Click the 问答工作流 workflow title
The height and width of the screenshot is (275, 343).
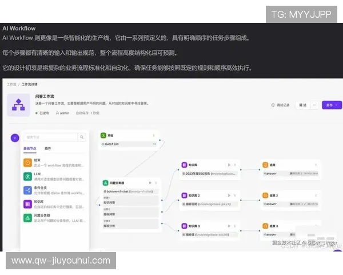coord(45,96)
